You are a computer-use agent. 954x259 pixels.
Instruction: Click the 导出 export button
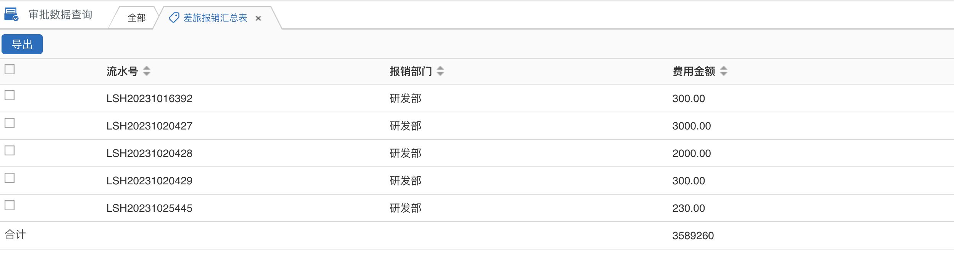(22, 44)
